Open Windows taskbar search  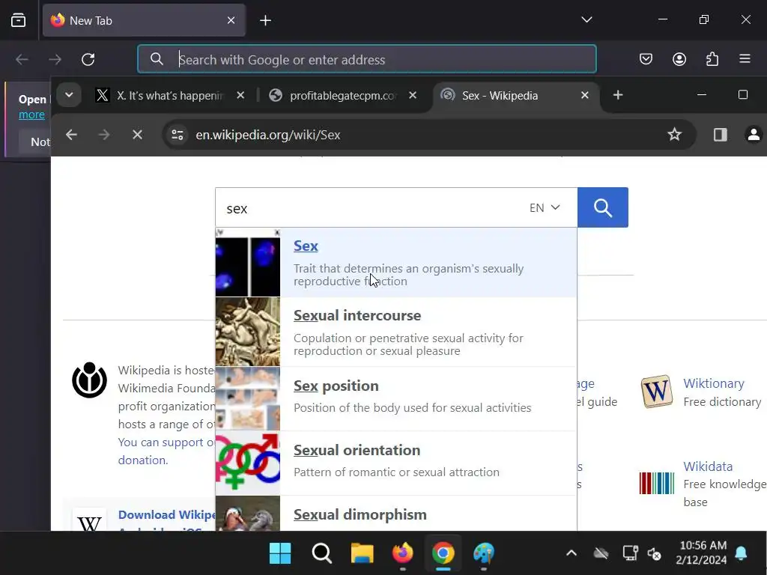tap(321, 553)
